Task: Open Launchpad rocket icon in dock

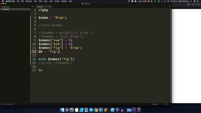Action: click(x=72, y=110)
